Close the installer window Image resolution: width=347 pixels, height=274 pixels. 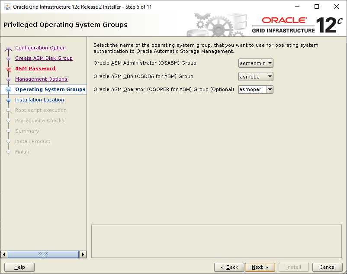[336, 7]
